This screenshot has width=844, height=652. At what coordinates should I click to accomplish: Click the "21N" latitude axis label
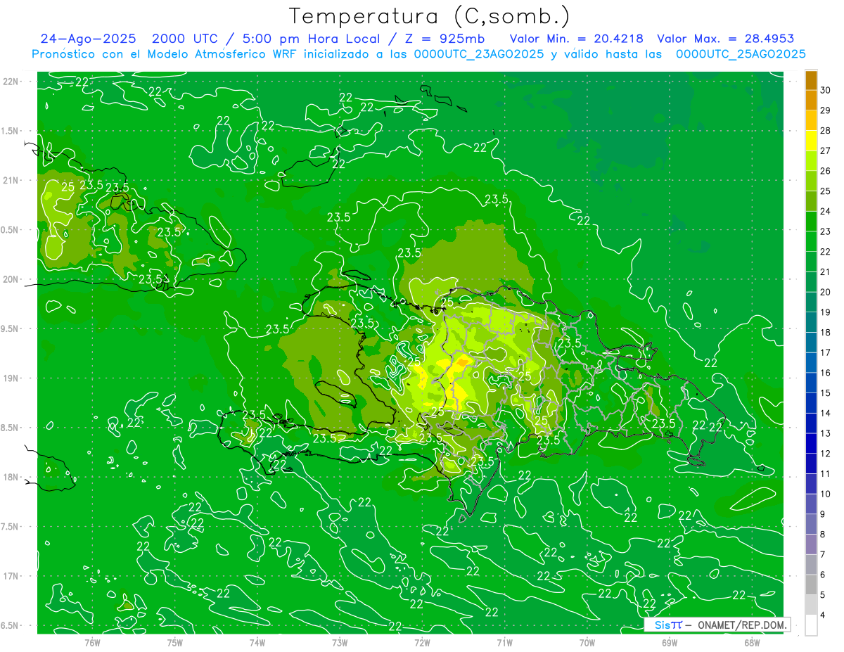[x=11, y=180]
